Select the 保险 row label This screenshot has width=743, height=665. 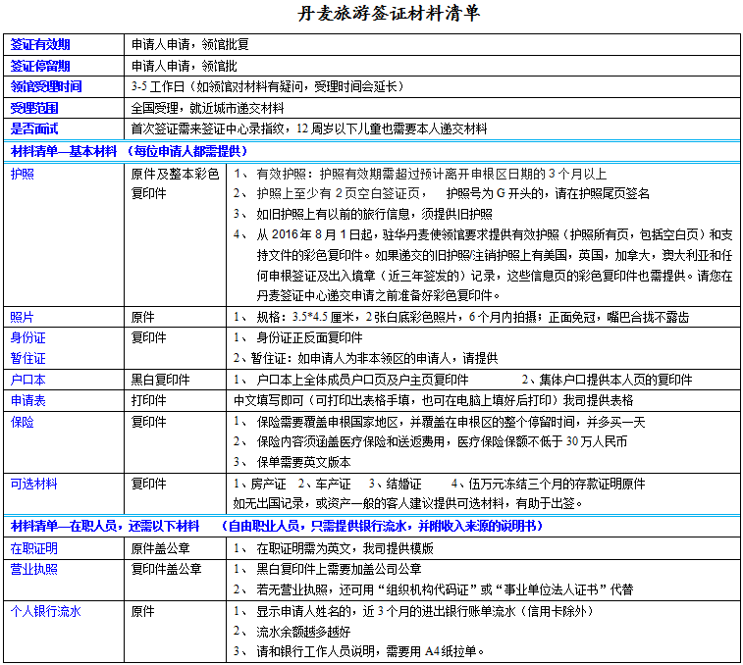pyautogui.click(x=23, y=422)
